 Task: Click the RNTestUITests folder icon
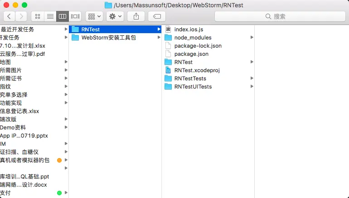(168, 87)
